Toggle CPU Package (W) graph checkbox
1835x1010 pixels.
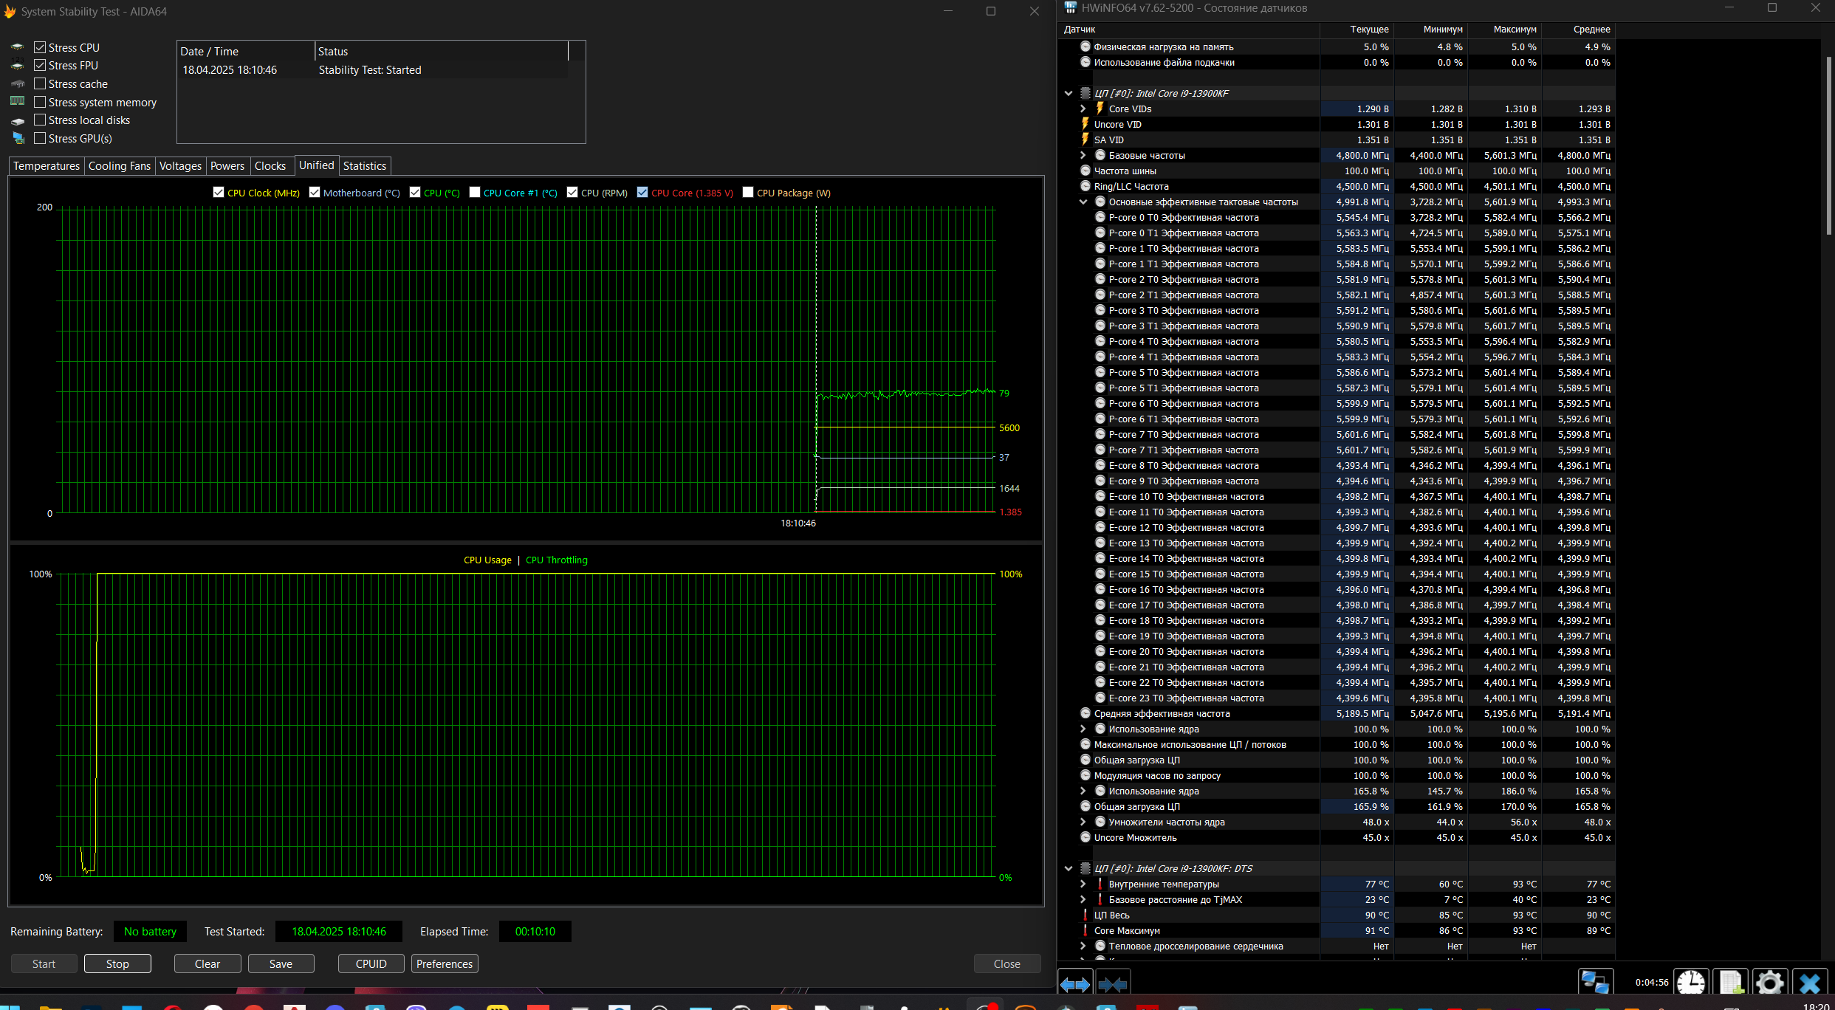tap(748, 193)
